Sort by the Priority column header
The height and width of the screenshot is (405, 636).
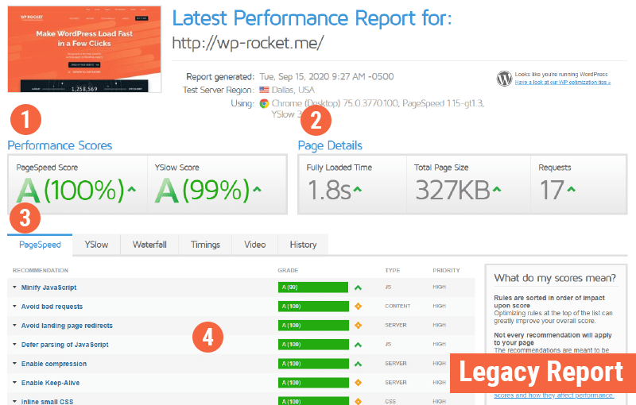[446, 270]
